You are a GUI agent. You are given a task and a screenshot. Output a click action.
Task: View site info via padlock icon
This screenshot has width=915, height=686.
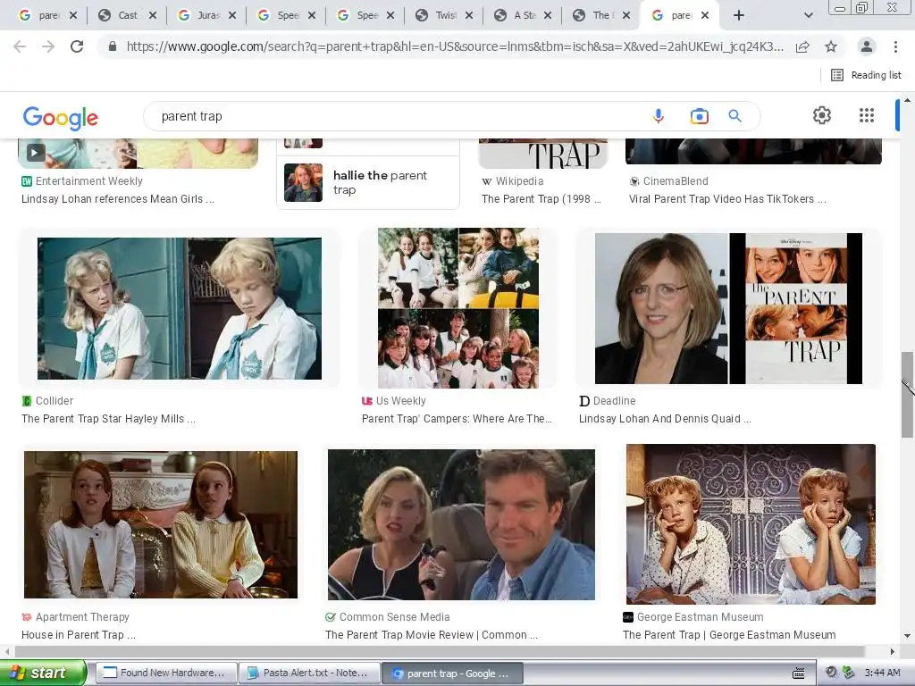click(x=113, y=46)
